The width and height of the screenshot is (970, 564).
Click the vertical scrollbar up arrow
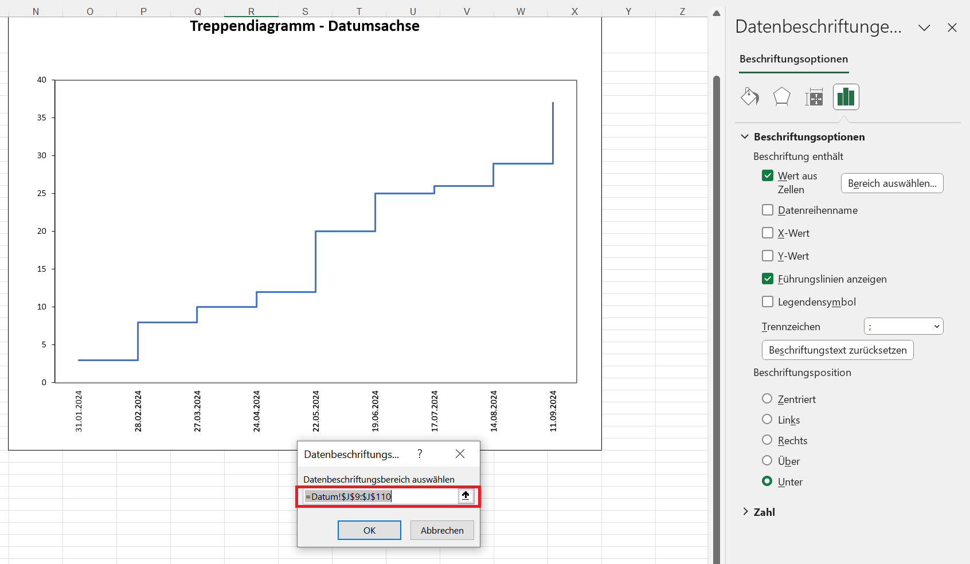[x=717, y=13]
